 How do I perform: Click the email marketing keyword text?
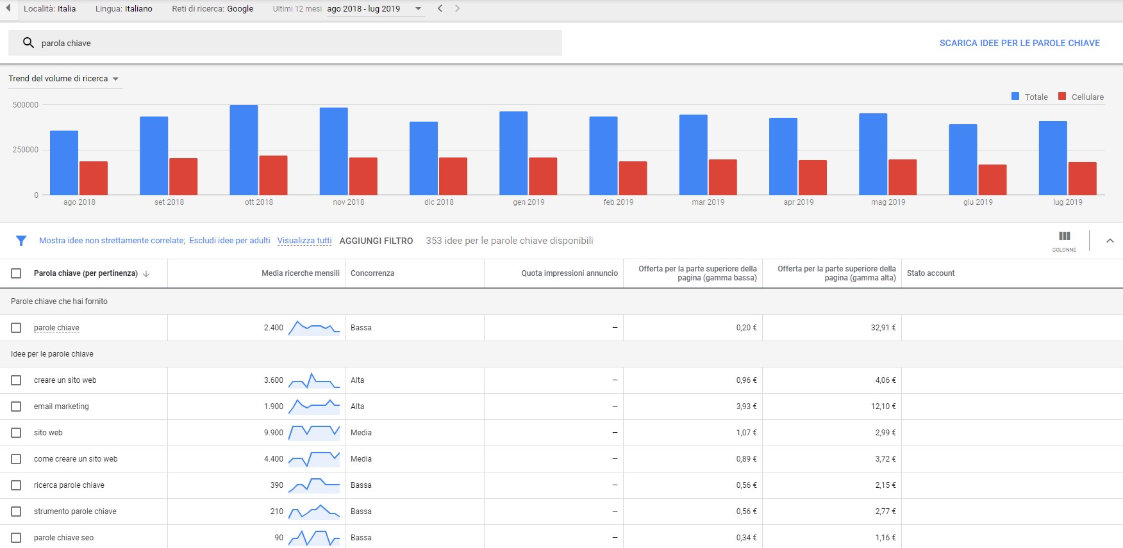pos(62,407)
